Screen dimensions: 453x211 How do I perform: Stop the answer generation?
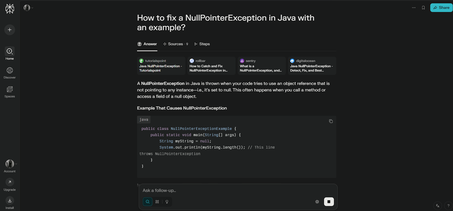[x=329, y=202]
